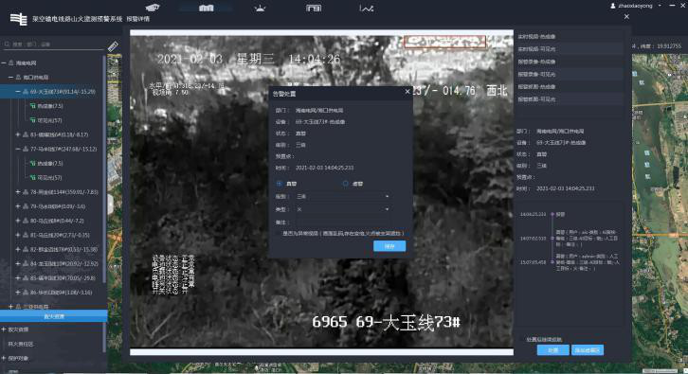Collapse the second-level bureau node in the tree
688x374 pixels.
coord(11,78)
